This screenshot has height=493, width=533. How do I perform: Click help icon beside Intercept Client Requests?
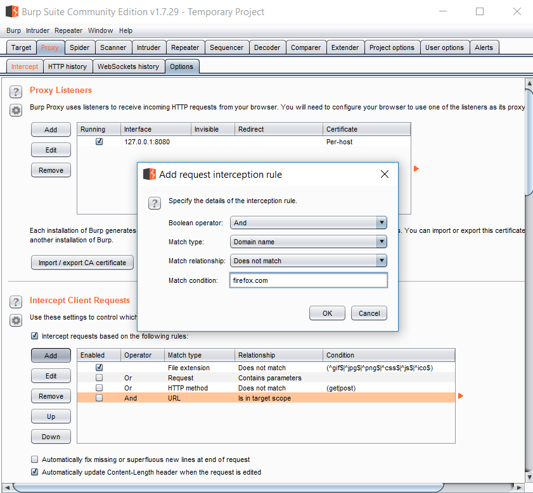[16, 302]
